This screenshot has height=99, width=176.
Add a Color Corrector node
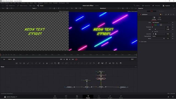pyautogui.click(x=32, y=63)
